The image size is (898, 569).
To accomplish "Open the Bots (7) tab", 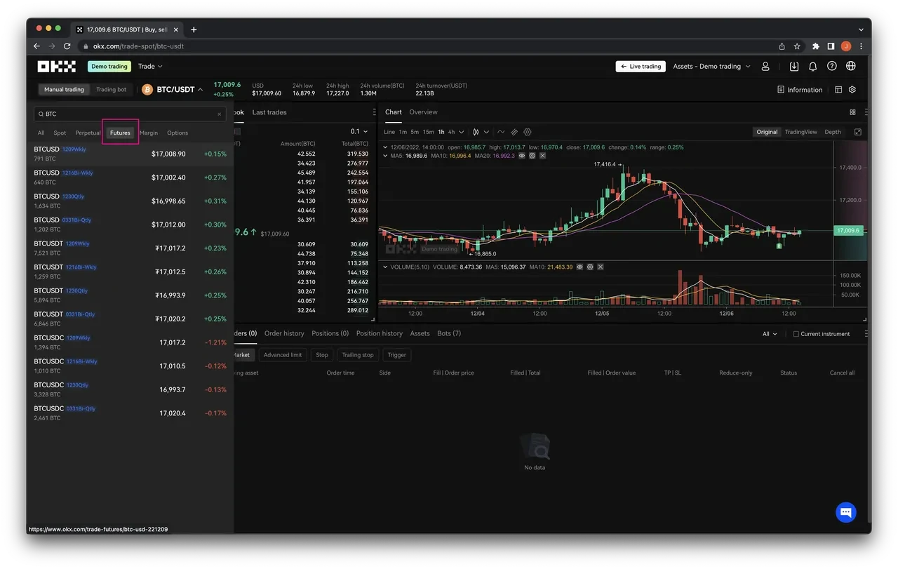I will click(449, 333).
